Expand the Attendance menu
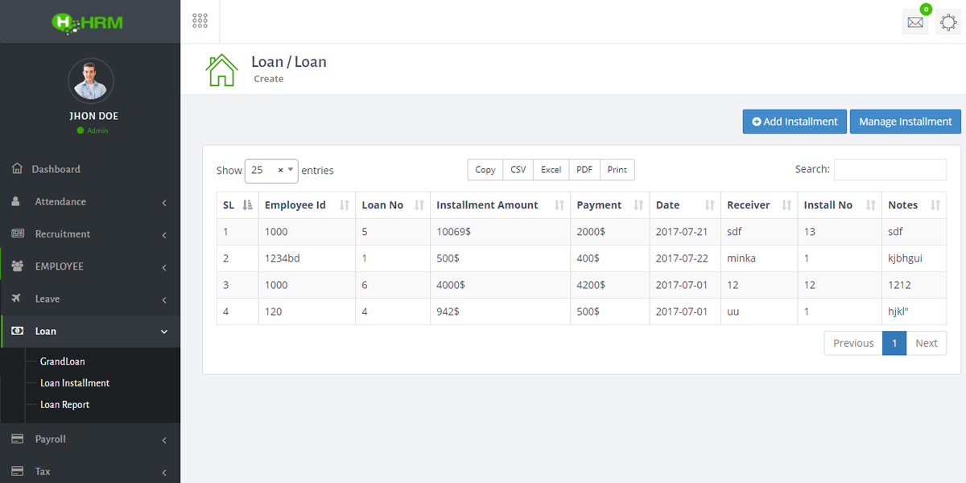 pos(90,202)
